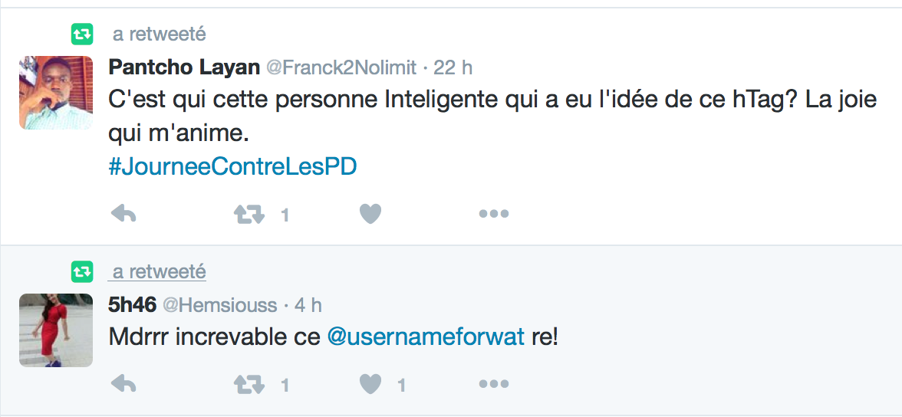Click underlined 'a retweeté' above 5h46's tweet
Screen dimensions: 902x417
160,272
